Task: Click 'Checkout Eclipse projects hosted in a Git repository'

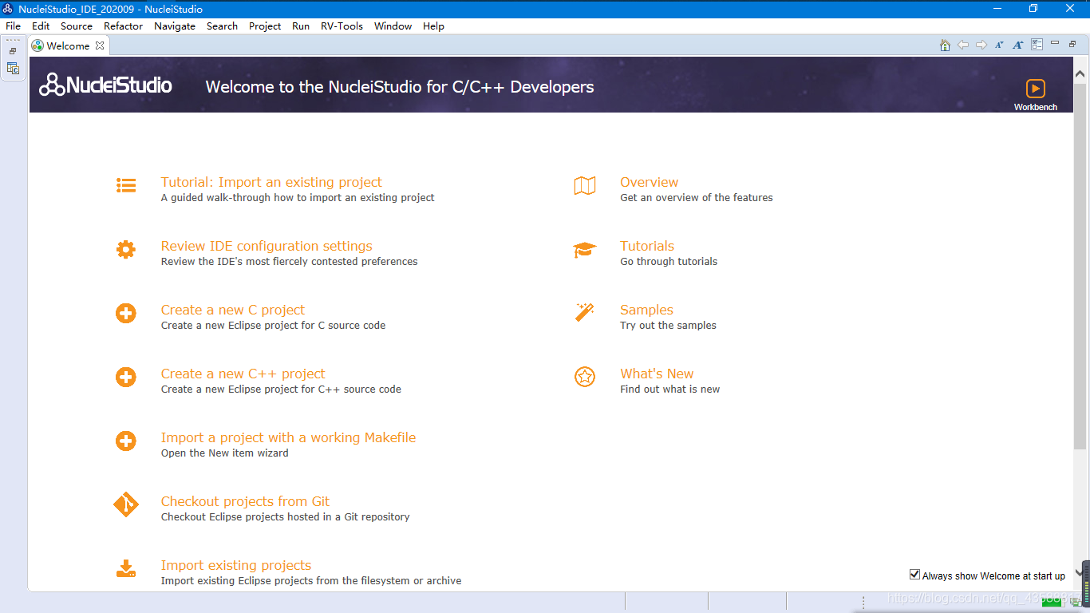Action: (x=286, y=517)
